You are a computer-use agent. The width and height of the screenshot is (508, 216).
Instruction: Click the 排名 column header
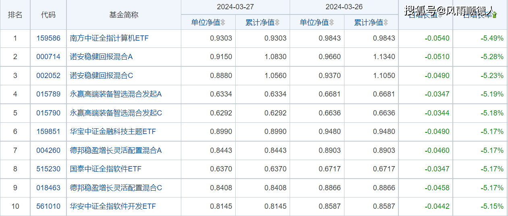point(15,15)
